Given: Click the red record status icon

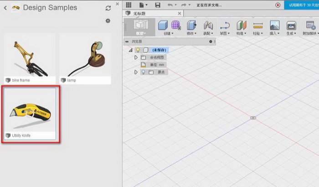Looking at the screenshot, I should click(278, 5).
